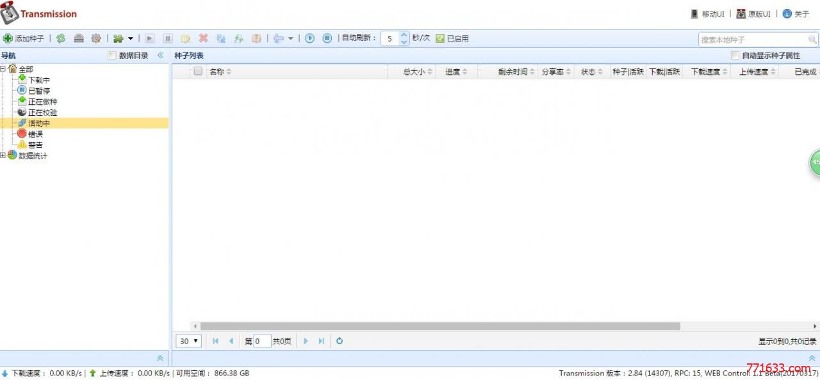The width and height of the screenshot is (820, 380).
Task: Go to first page icon
Action: [215, 341]
